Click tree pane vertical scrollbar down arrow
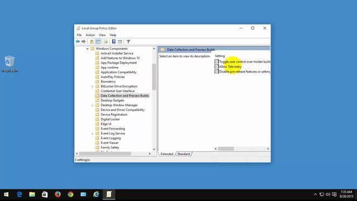The image size is (357, 201). (154, 149)
